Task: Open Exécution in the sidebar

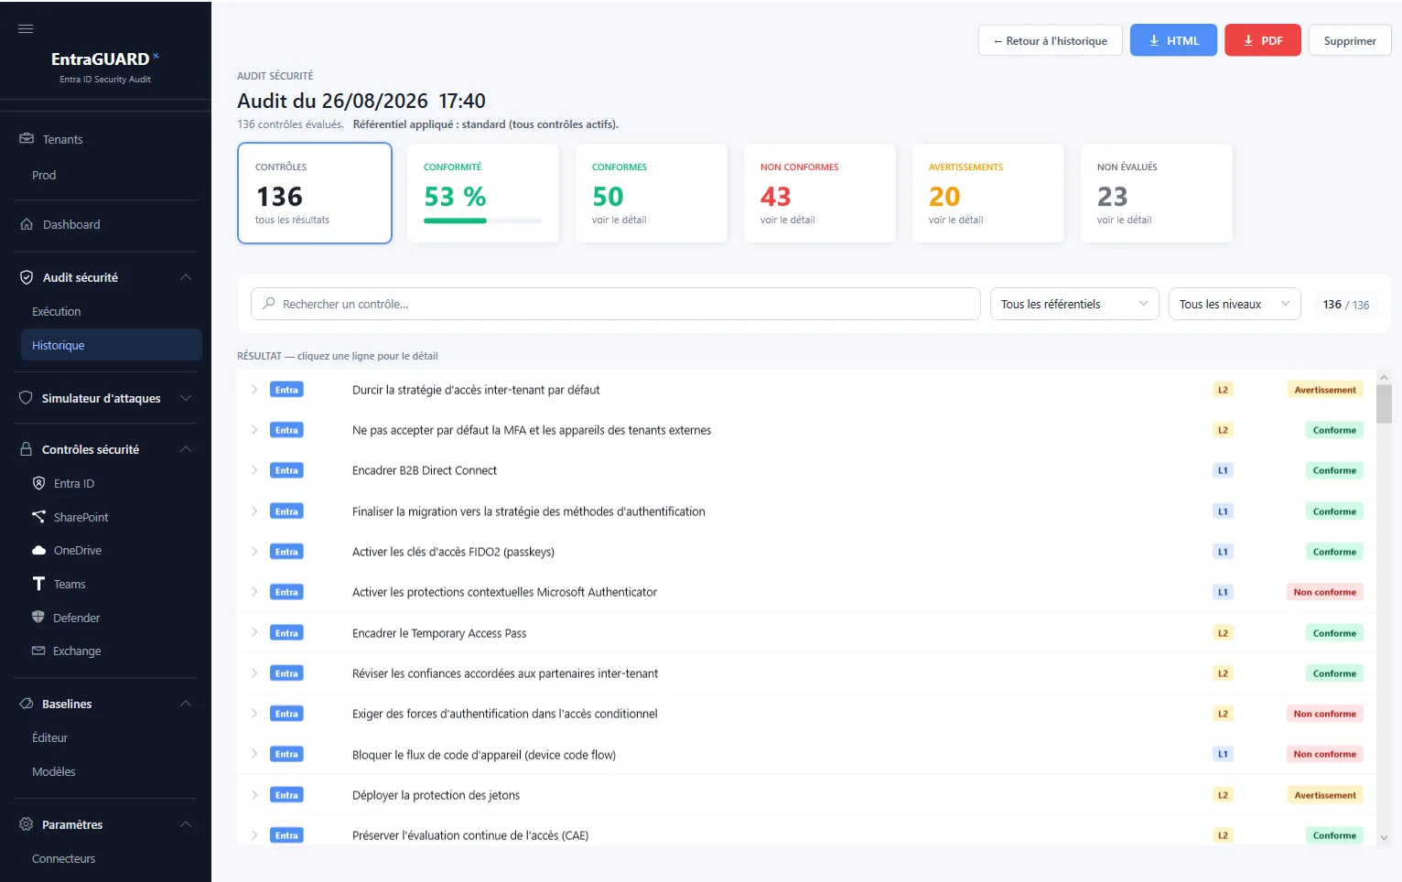Action: pos(57,311)
